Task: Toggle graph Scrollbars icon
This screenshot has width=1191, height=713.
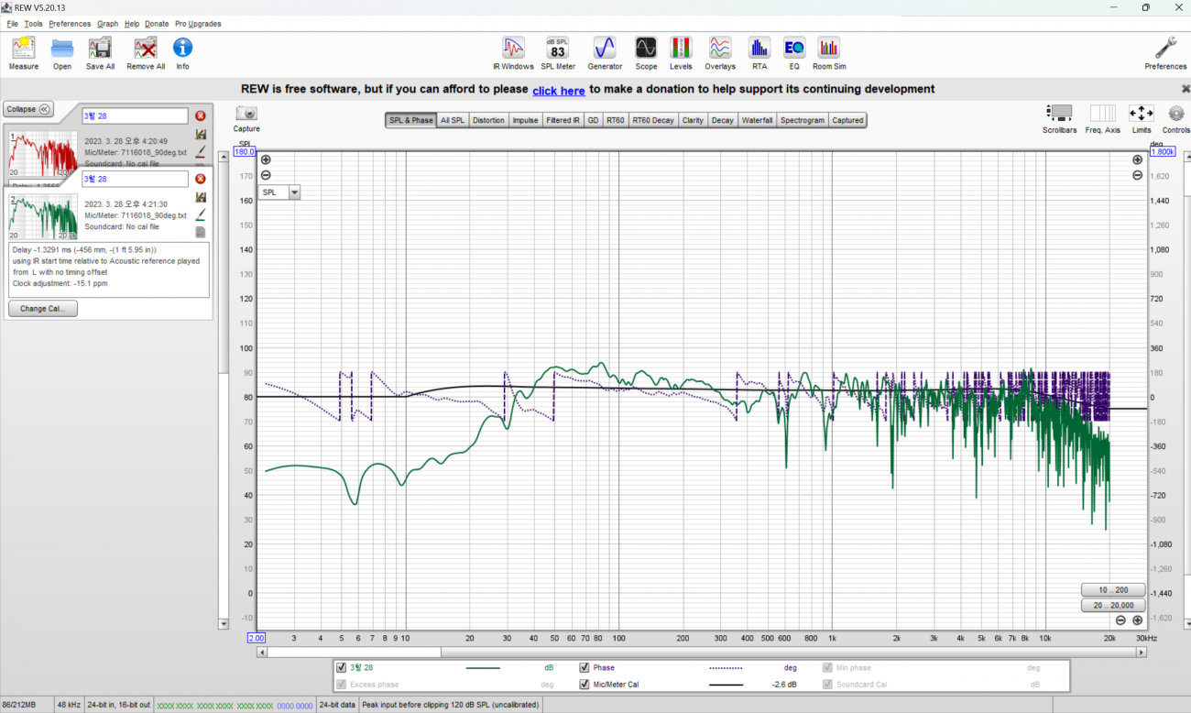Action: 1060,114
